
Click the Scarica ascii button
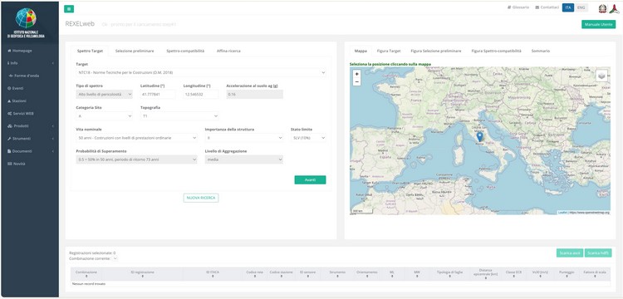click(570, 253)
